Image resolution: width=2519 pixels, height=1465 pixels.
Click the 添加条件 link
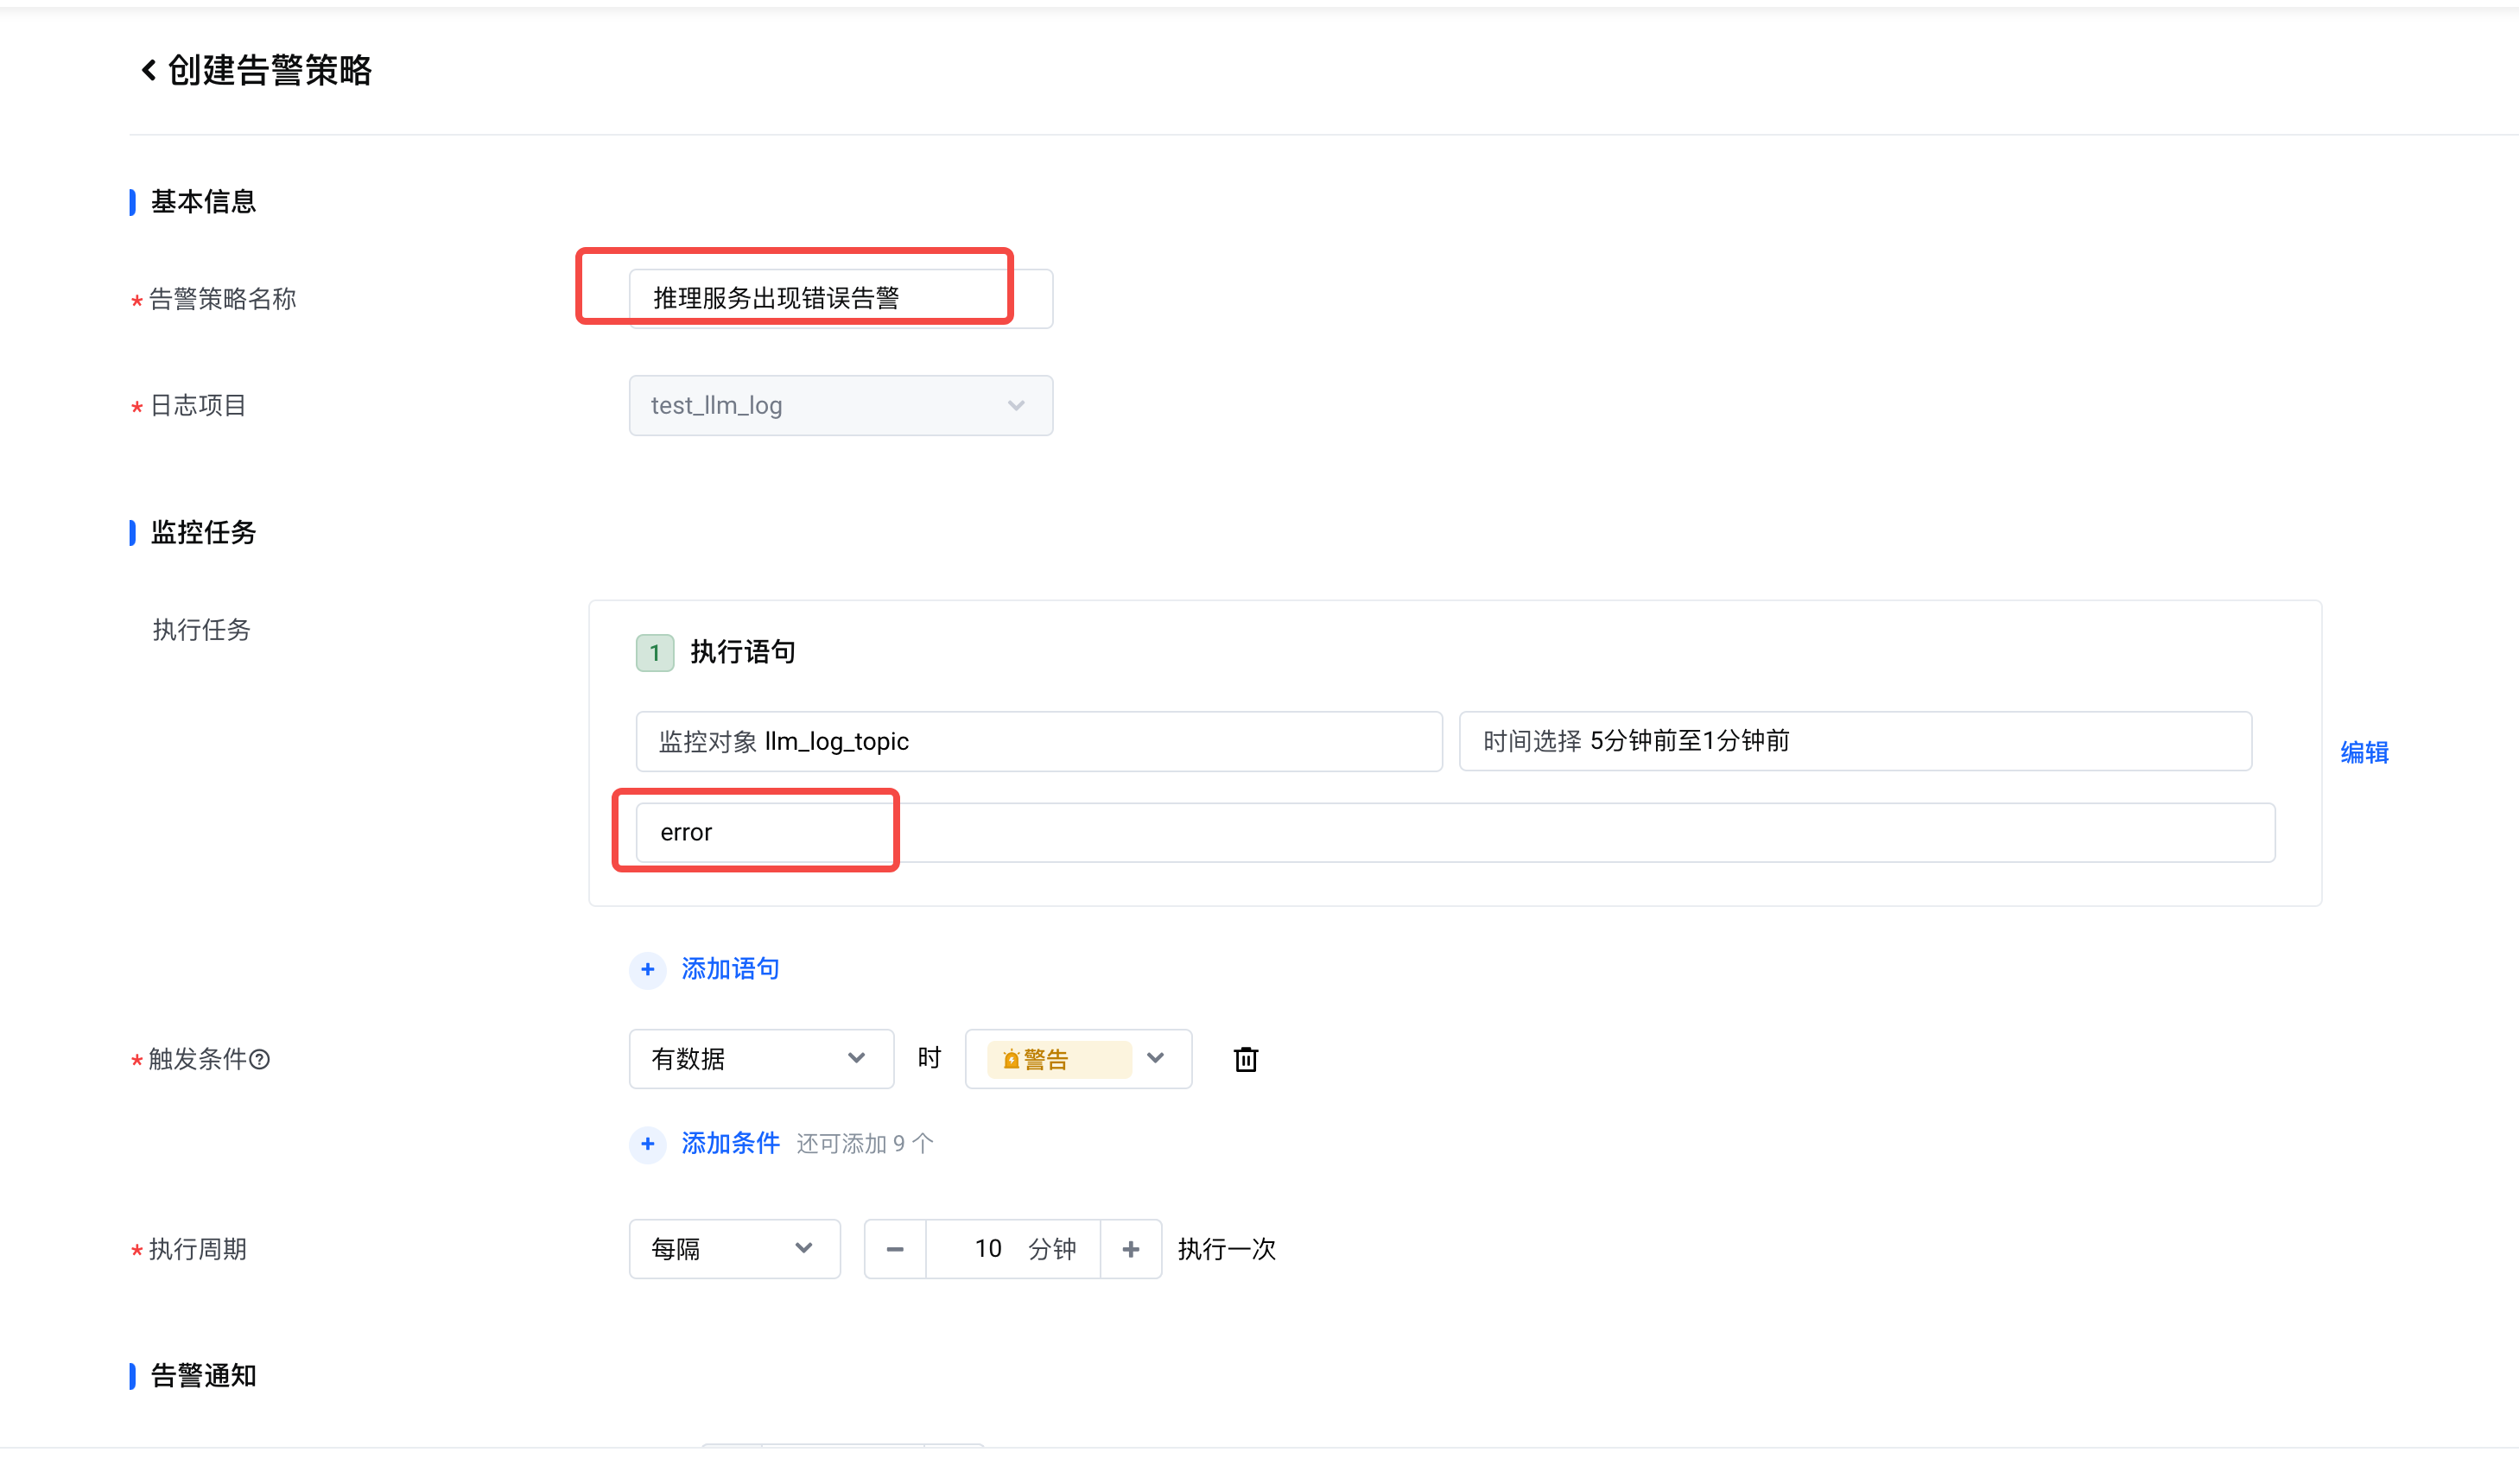coord(730,1143)
